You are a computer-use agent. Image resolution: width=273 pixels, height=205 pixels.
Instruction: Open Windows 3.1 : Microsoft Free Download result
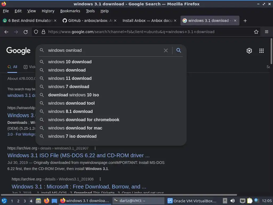pyautogui.click(x=79, y=187)
